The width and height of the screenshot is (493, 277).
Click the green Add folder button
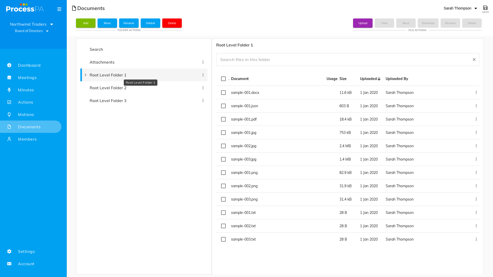click(x=86, y=23)
